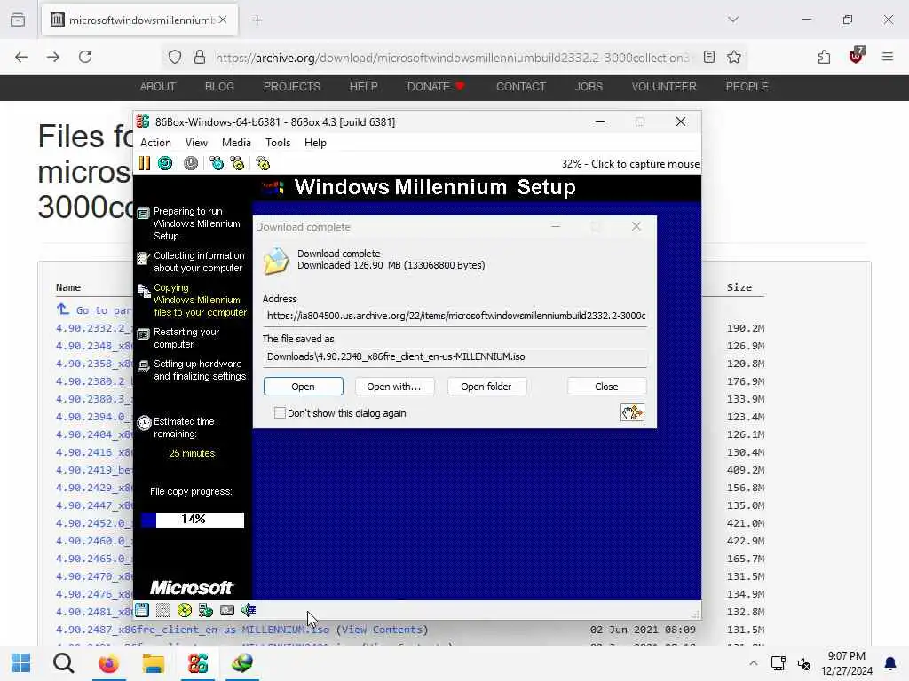Expand Firefox list all tabs chevron
Screen dimensions: 909x681
point(733,20)
